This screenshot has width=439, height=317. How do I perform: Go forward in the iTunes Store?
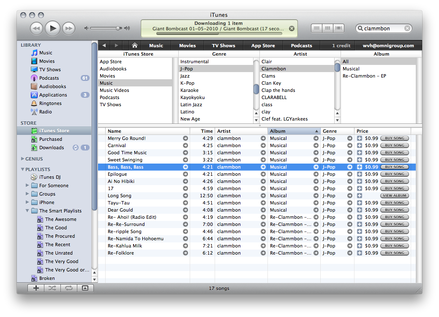pos(117,45)
